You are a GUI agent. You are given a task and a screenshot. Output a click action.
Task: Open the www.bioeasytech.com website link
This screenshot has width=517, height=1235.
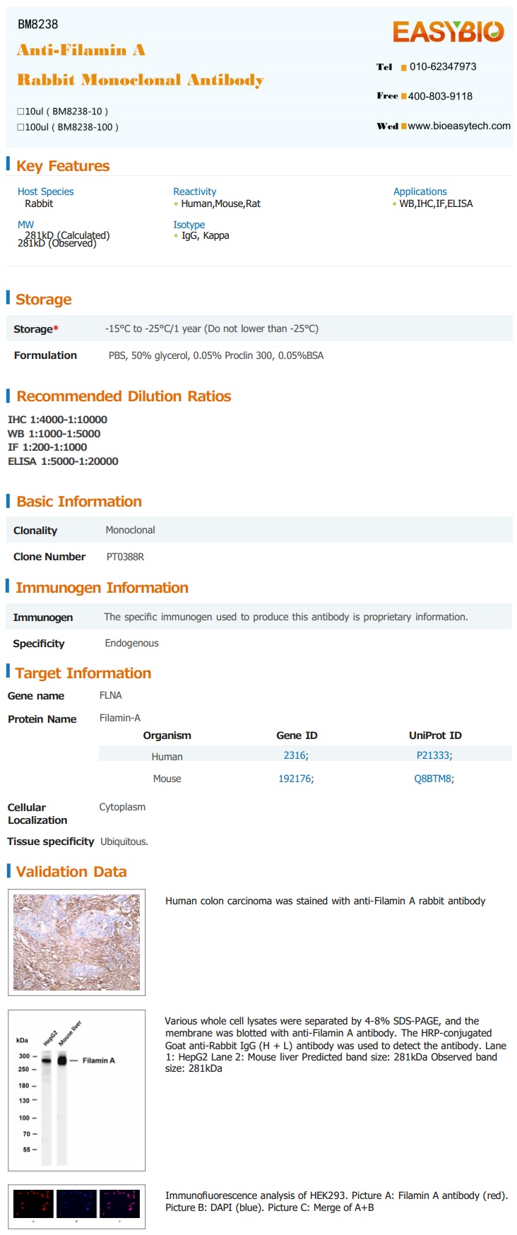(459, 126)
